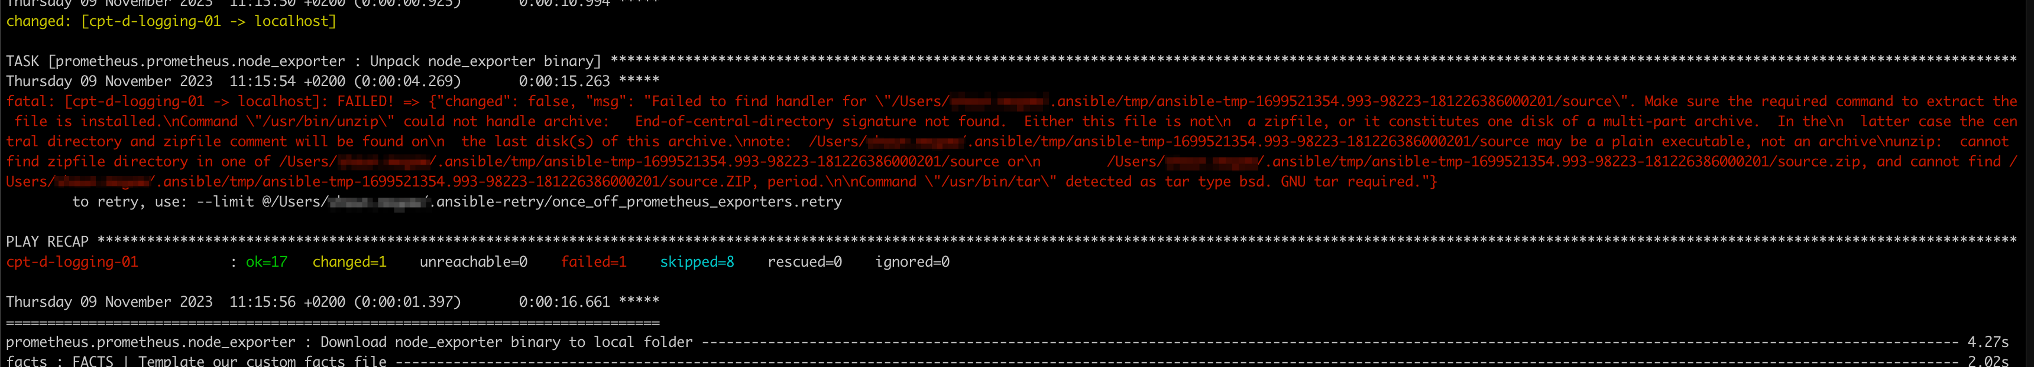This screenshot has width=2034, height=367.
Task: Click the 0:00:16.661 elapsed time
Action: click(x=563, y=302)
